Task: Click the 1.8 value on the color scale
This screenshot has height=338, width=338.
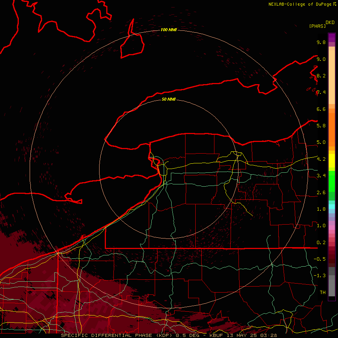Action: pyautogui.click(x=321, y=209)
